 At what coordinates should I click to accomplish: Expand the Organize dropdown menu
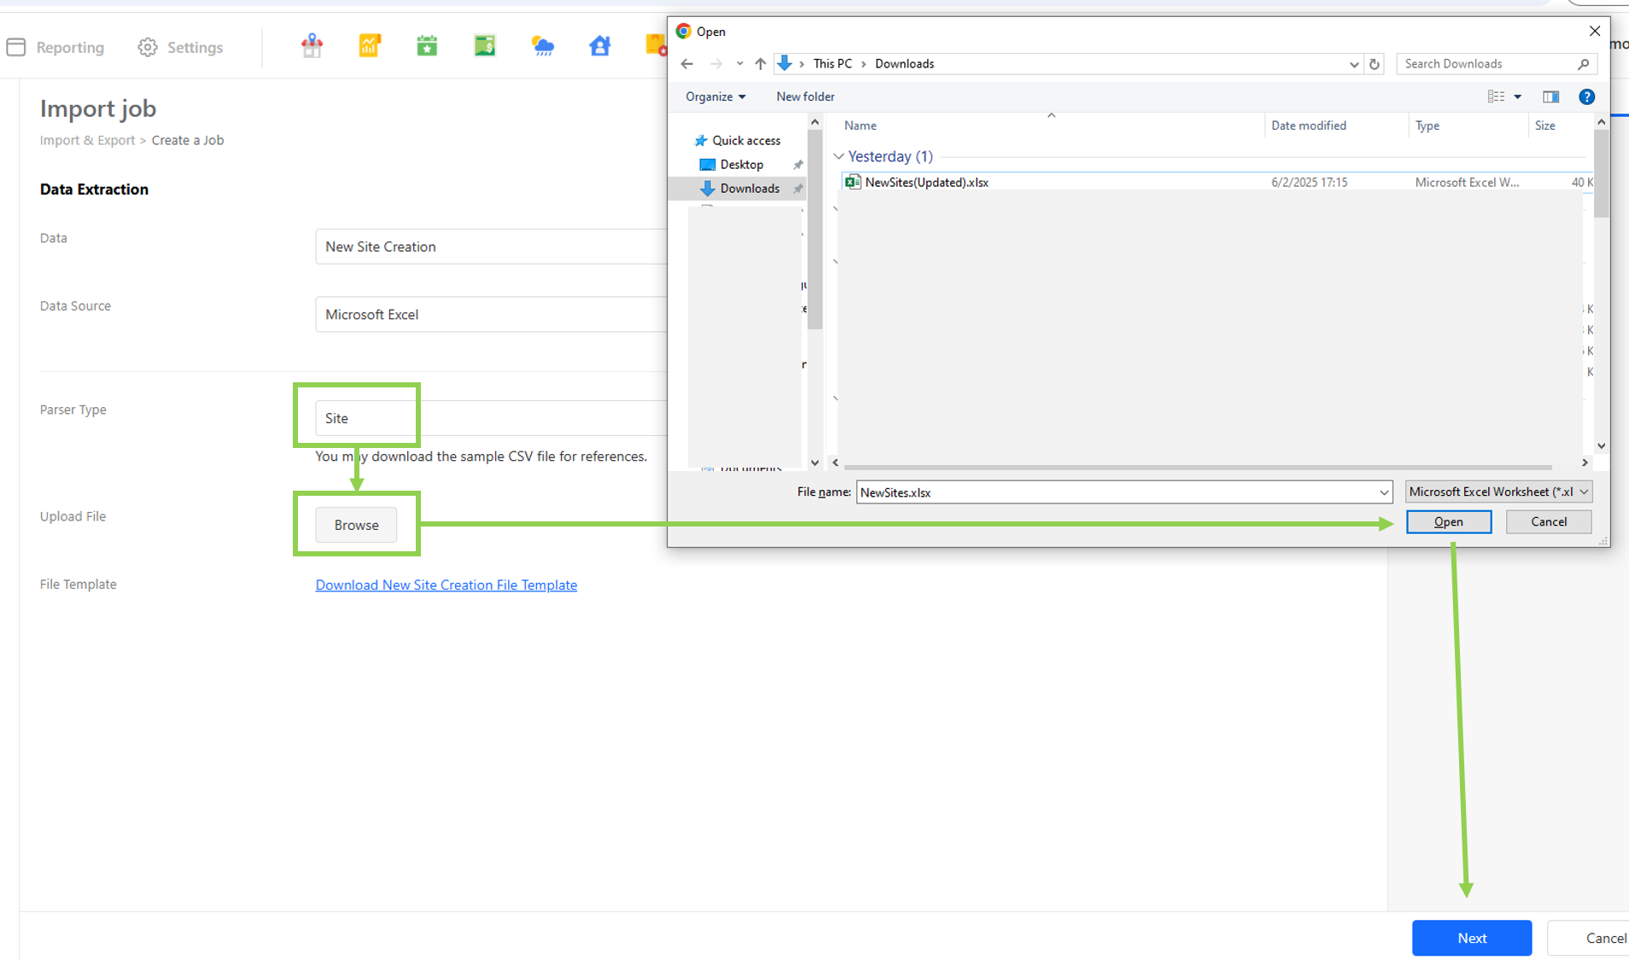(x=715, y=96)
